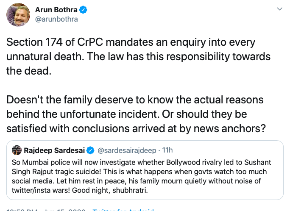This screenshot has width=290, height=211.
Task: Expand the tweet options chevron
Action: click(279, 9)
